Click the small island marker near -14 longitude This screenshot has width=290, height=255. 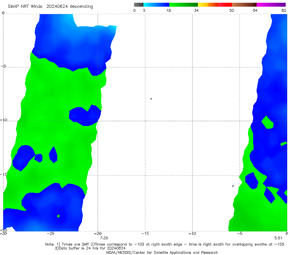click(151, 99)
